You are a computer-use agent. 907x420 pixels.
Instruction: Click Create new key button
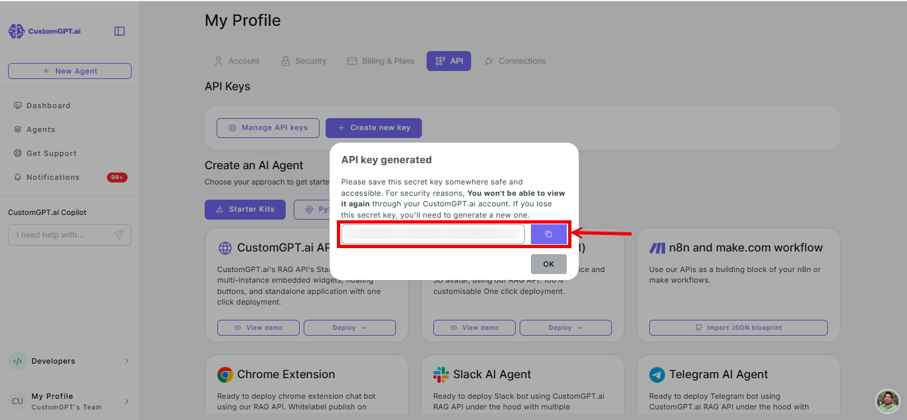pos(373,128)
